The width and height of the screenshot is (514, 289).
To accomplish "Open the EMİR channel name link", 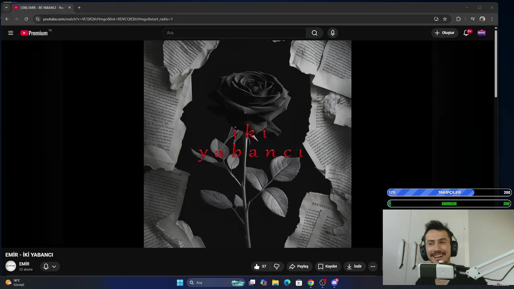I will [x=24, y=264].
